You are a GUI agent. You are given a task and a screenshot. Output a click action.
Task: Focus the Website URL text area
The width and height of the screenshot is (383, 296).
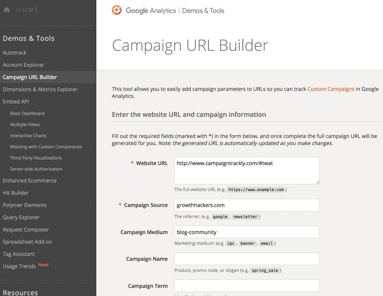(x=247, y=170)
